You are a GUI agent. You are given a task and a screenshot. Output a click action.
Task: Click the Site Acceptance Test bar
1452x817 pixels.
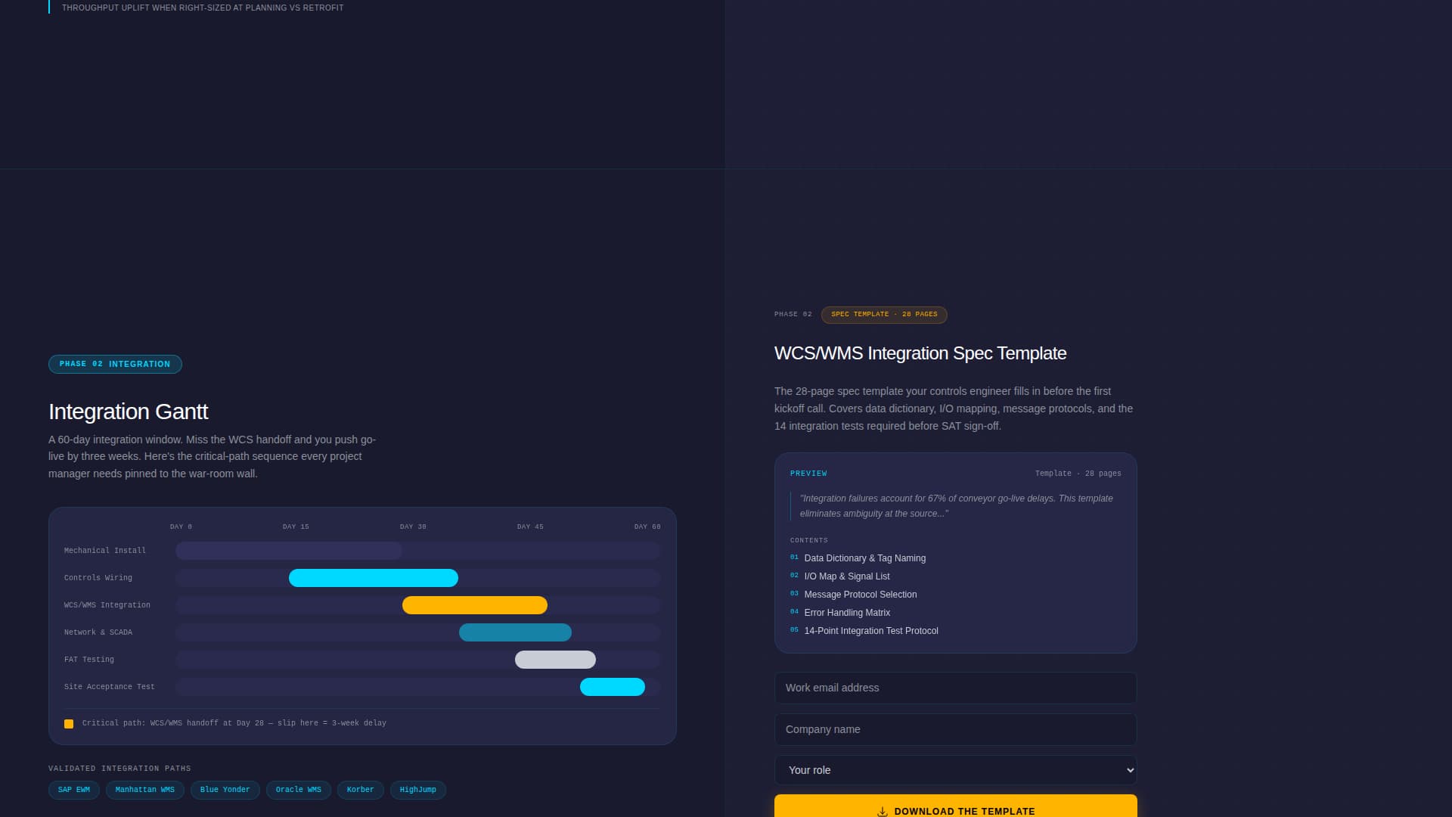(x=613, y=687)
